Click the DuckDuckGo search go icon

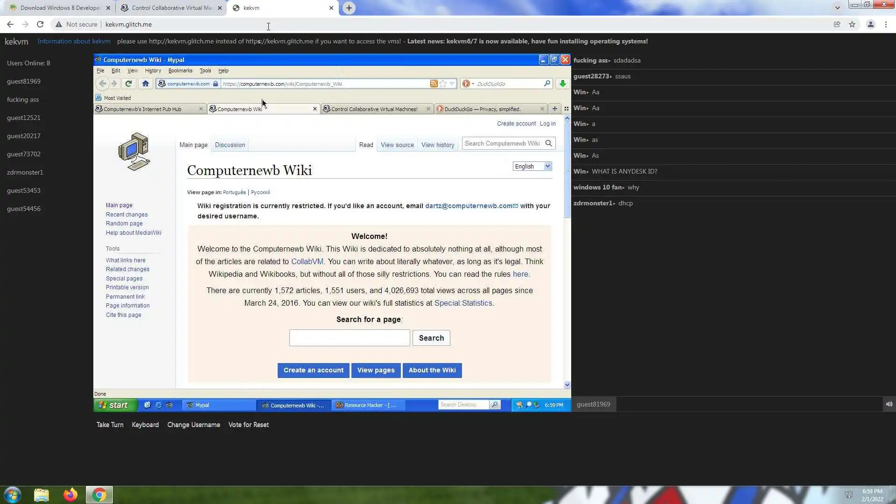point(547,84)
